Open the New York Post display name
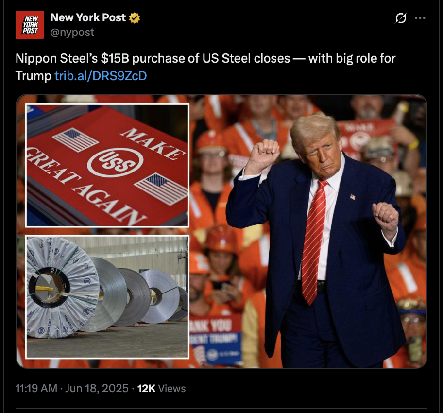The width and height of the screenshot is (443, 413). click(88, 17)
